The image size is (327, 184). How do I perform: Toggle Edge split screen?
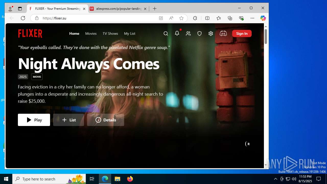click(x=207, y=18)
